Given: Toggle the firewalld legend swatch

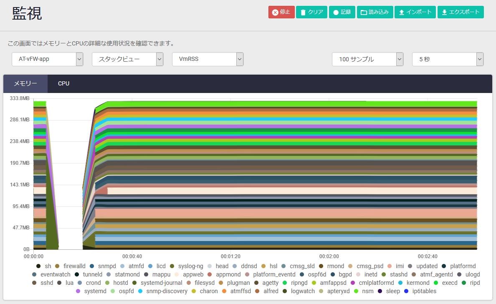Looking at the screenshot, I should [x=57, y=266].
